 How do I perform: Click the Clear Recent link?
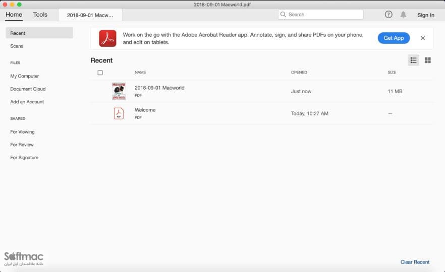[x=415, y=262]
